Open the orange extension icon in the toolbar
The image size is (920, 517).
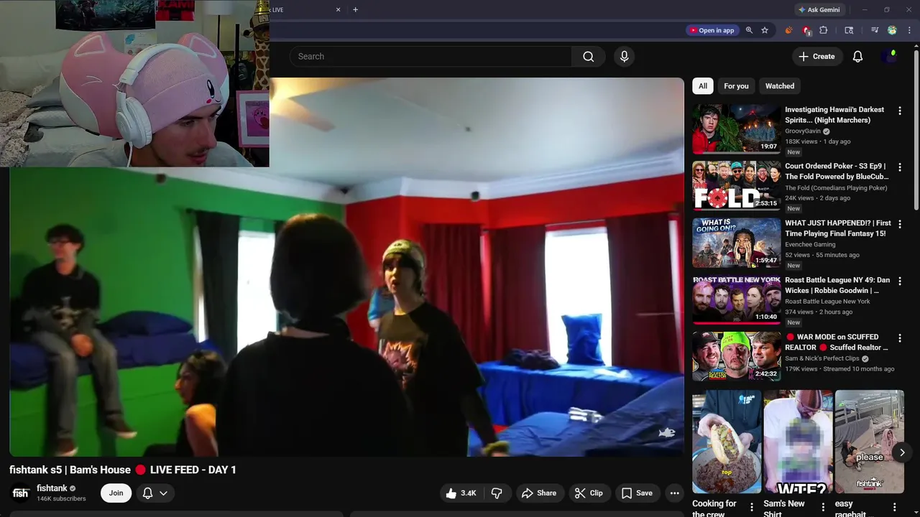[x=788, y=30]
